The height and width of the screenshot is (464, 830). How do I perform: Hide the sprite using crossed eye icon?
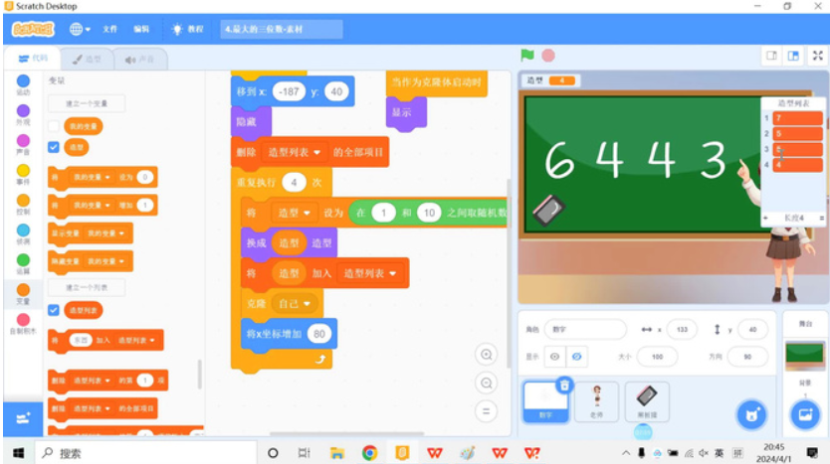point(576,357)
